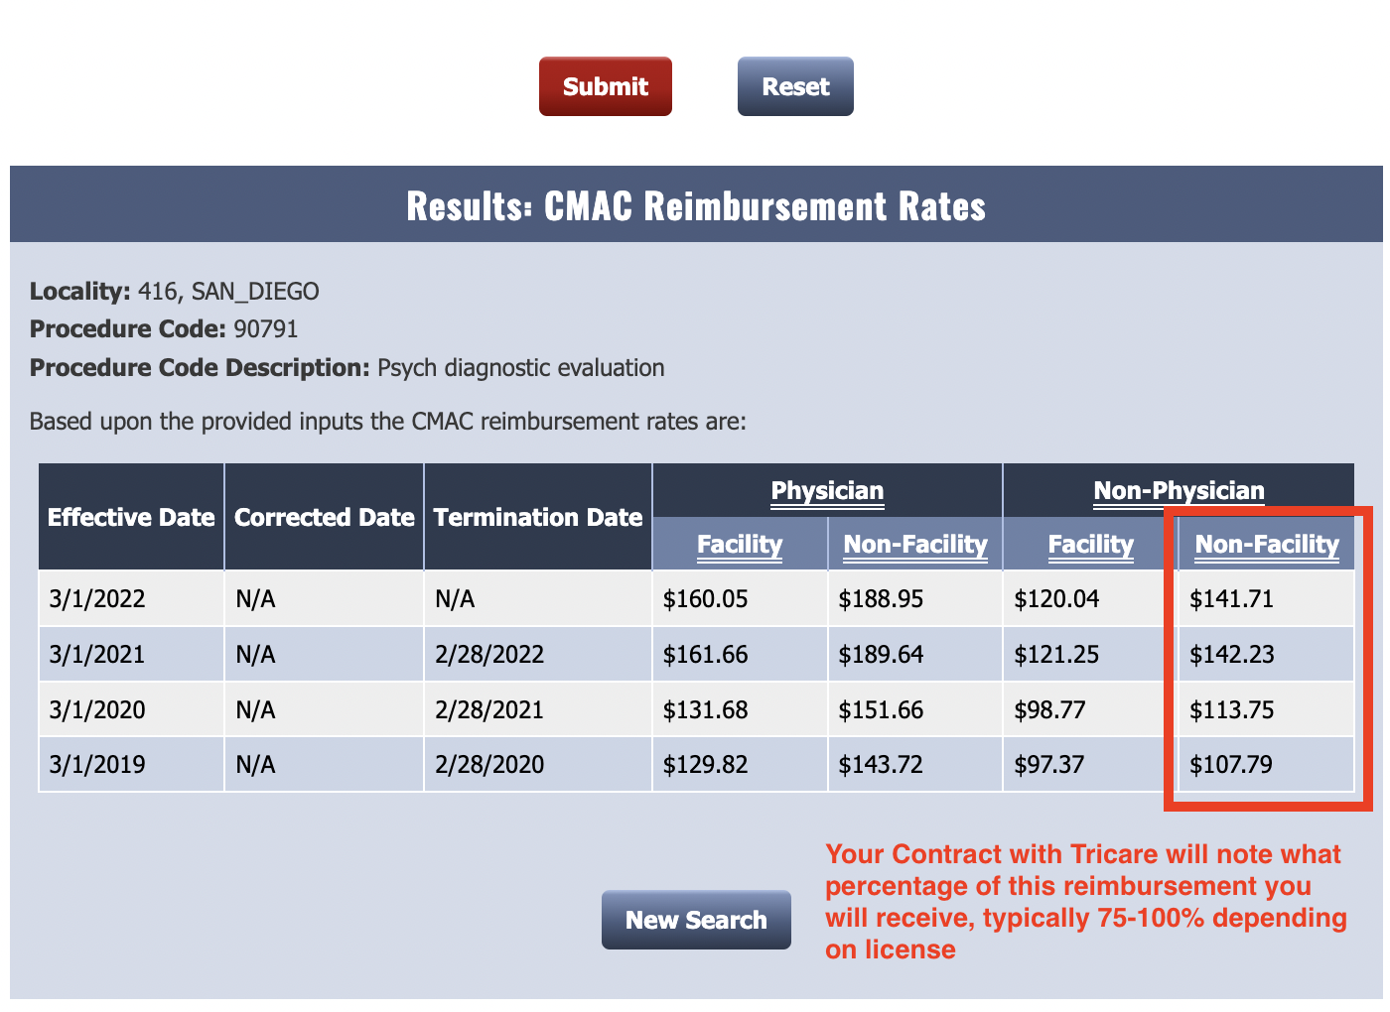Click the Submit button
1390x1012 pixels.
pyautogui.click(x=605, y=86)
